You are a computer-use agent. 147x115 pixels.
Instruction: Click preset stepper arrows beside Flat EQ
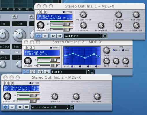[x=88, y=72]
